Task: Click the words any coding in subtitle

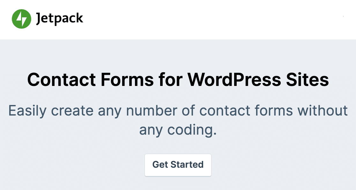Action: 178,130
